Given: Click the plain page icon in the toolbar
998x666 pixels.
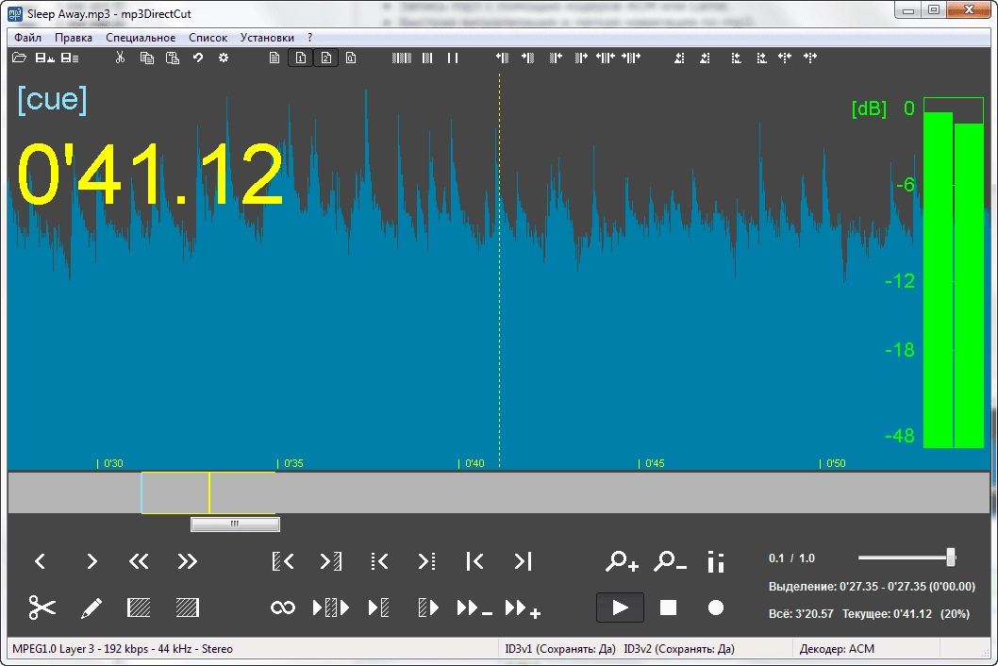Looking at the screenshot, I should coord(274,58).
